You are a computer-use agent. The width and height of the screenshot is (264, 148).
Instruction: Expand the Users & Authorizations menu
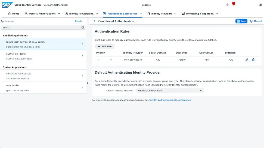[42, 14]
